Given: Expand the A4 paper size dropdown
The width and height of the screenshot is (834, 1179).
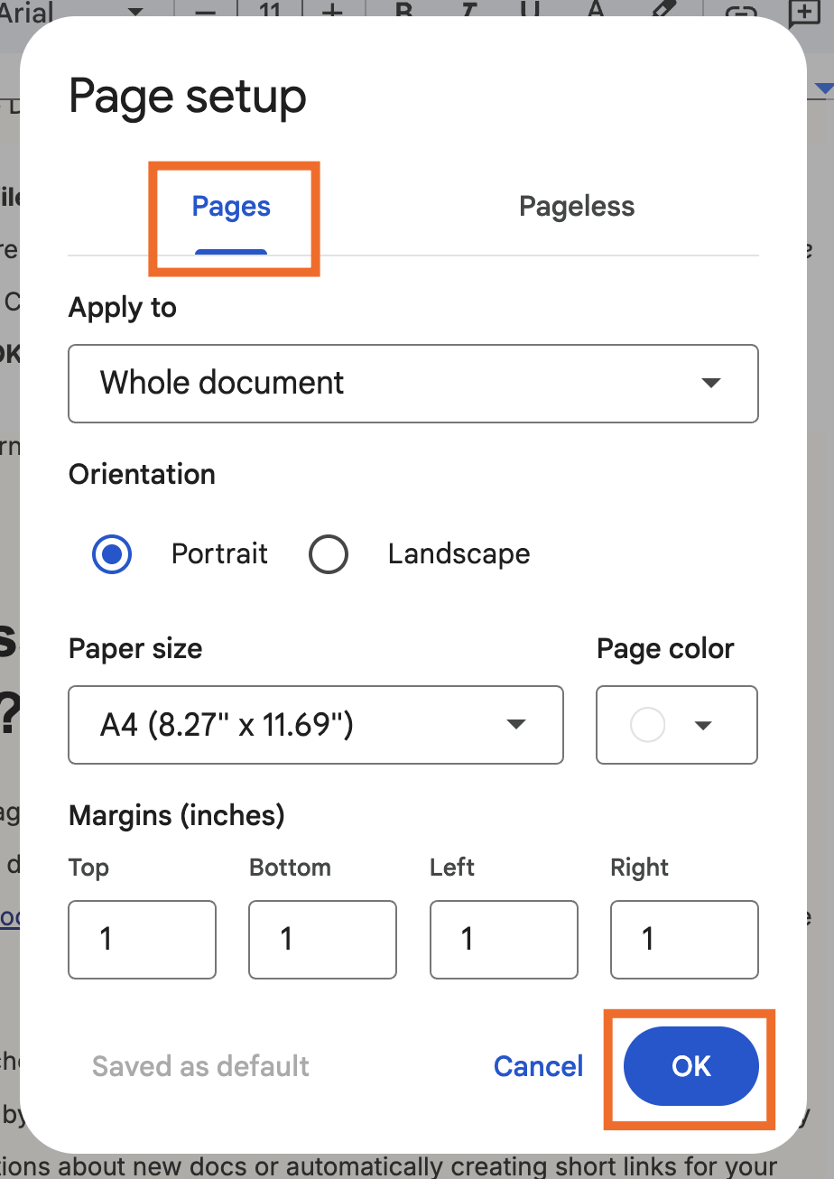Looking at the screenshot, I should click(316, 724).
